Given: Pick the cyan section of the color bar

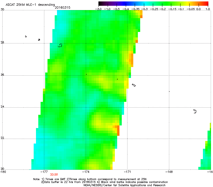Looking at the screenshot, I should 146,3.
